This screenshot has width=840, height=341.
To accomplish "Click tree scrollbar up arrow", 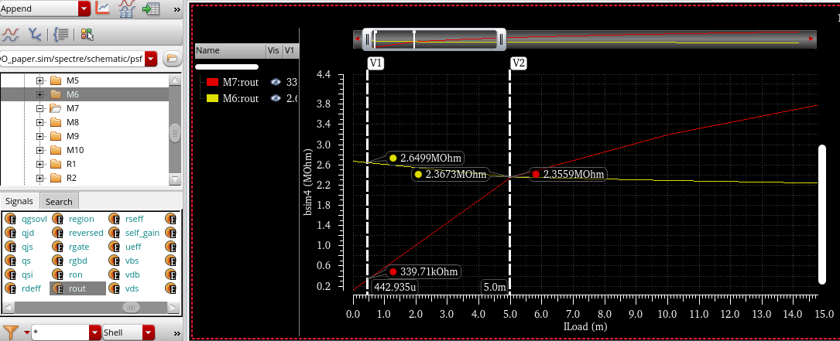I will 175,80.
